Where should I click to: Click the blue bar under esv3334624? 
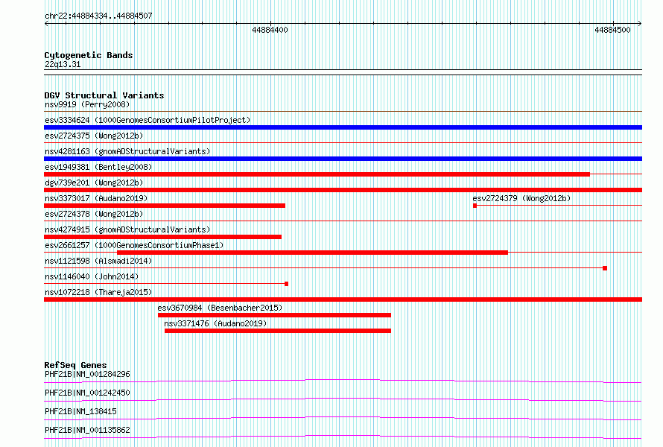click(343, 127)
